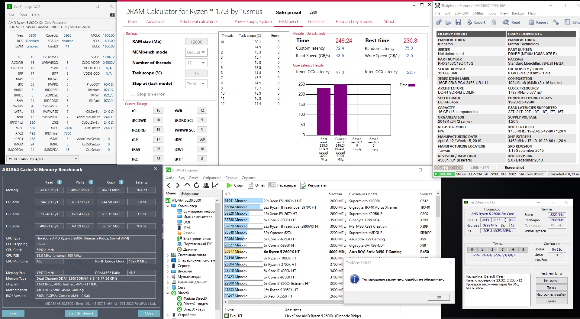Sort the list by the Частота column header
The image size is (580, 319).
337,194
